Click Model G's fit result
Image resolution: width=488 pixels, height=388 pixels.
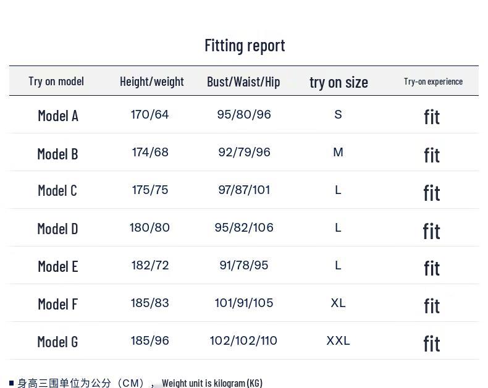[x=432, y=343]
